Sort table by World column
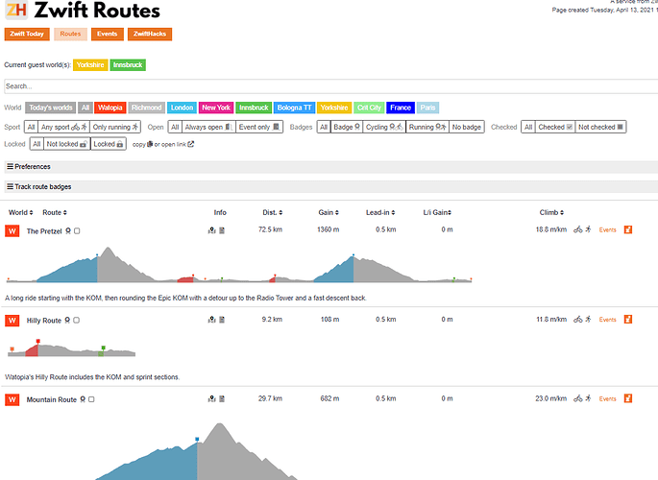The height and width of the screenshot is (480, 658). (20, 212)
